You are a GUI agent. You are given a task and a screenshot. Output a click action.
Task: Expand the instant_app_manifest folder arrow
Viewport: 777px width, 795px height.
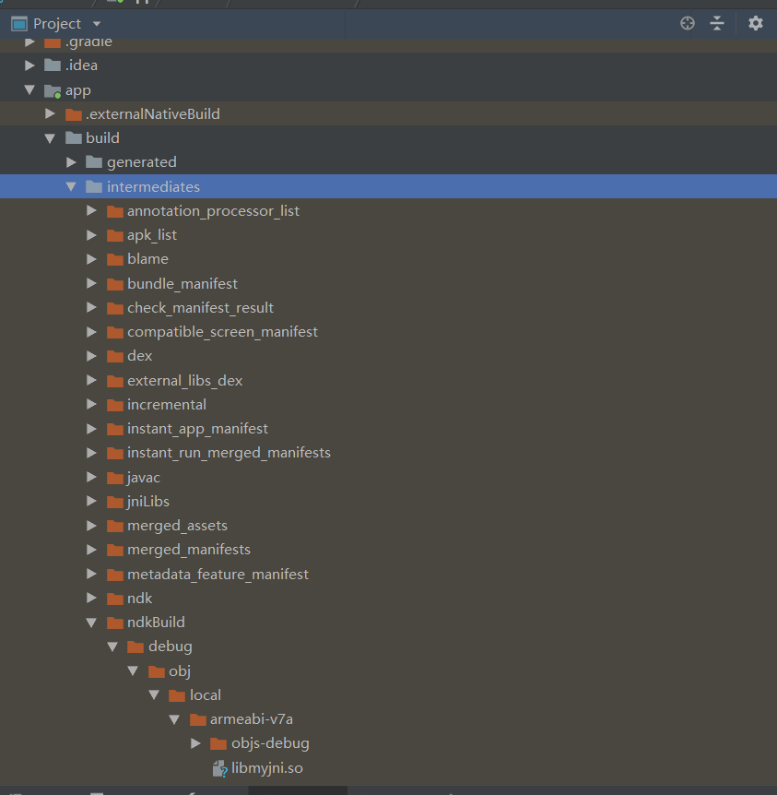91,429
